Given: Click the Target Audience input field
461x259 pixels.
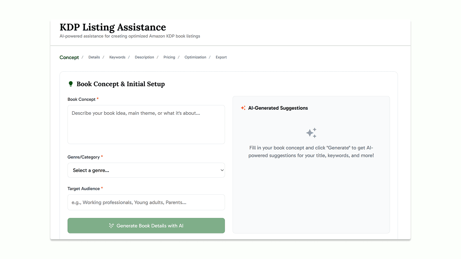Looking at the screenshot, I should 146,202.
